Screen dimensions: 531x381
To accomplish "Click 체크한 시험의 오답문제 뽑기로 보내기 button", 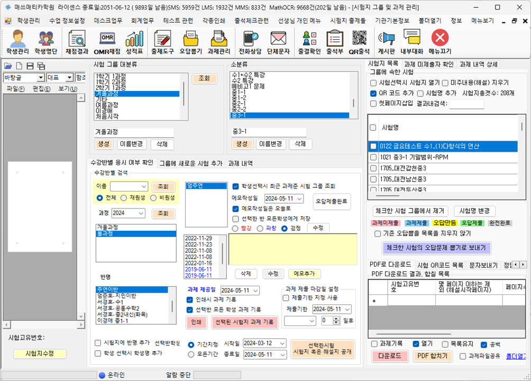I will click(436, 248).
